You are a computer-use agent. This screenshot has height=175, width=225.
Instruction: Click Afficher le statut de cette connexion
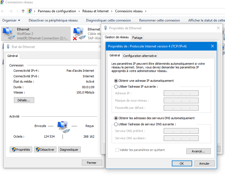coord(207,20)
